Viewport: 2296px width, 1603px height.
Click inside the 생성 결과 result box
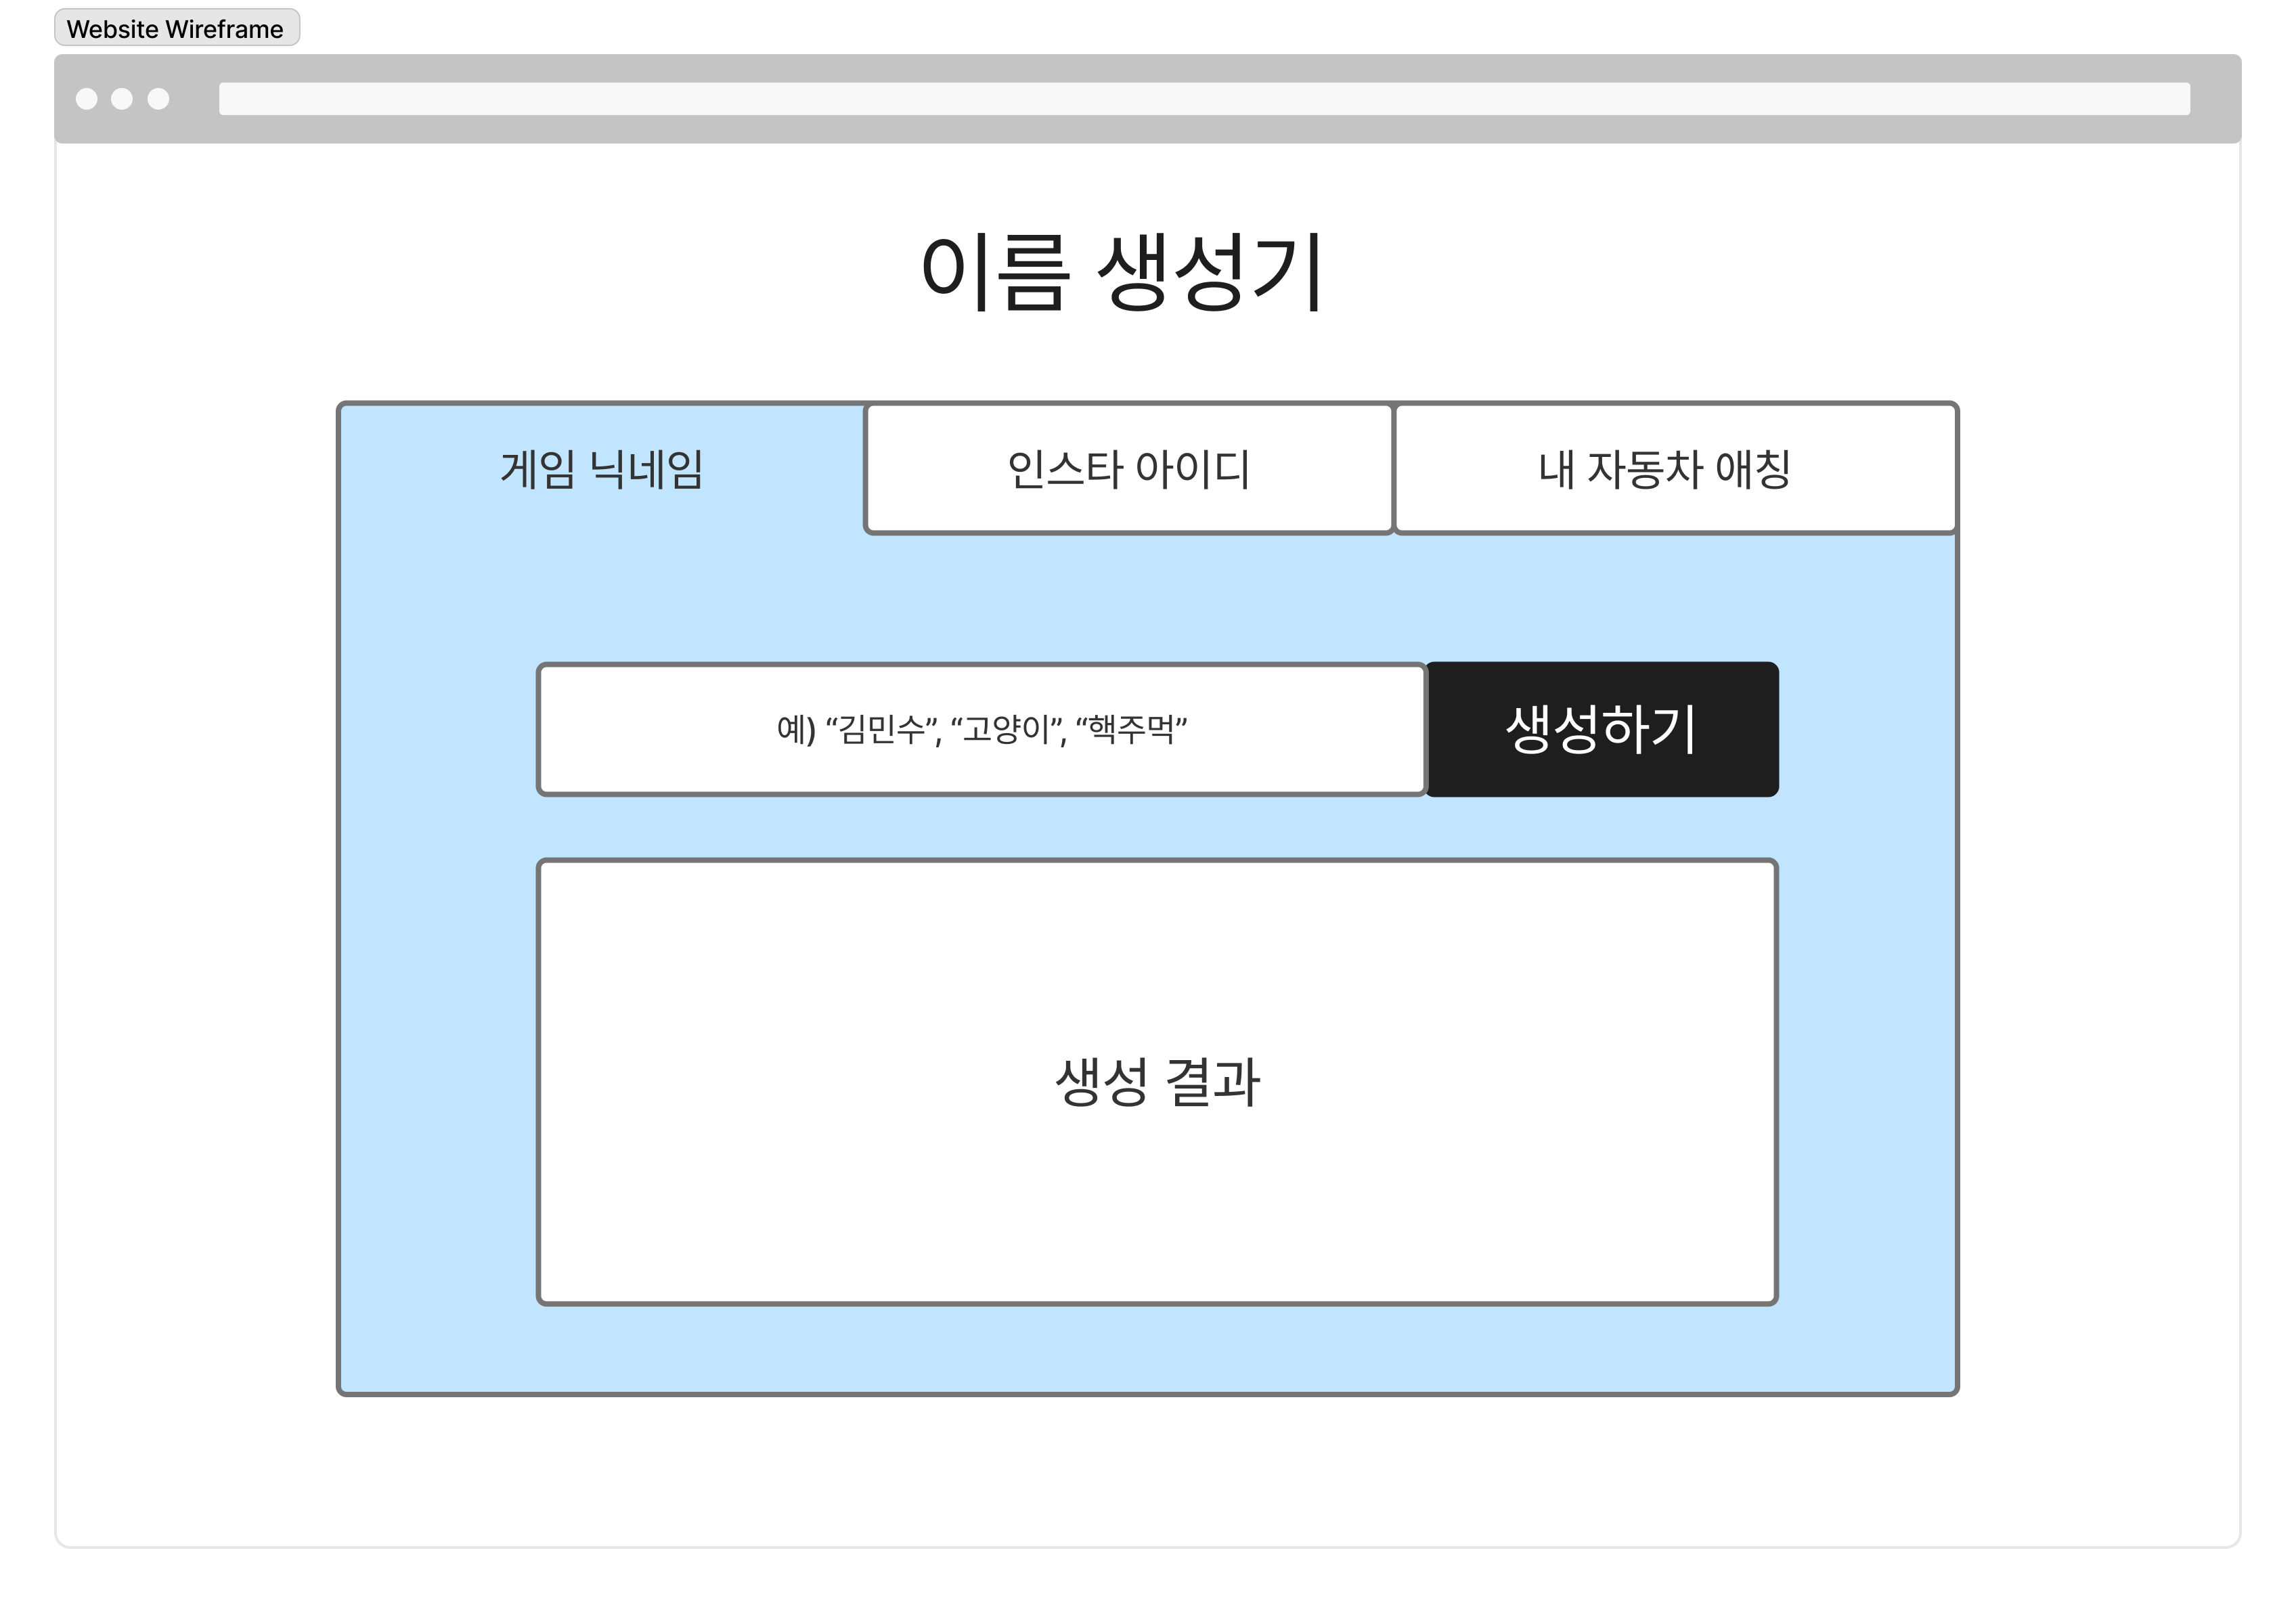pyautogui.click(x=1156, y=1200)
